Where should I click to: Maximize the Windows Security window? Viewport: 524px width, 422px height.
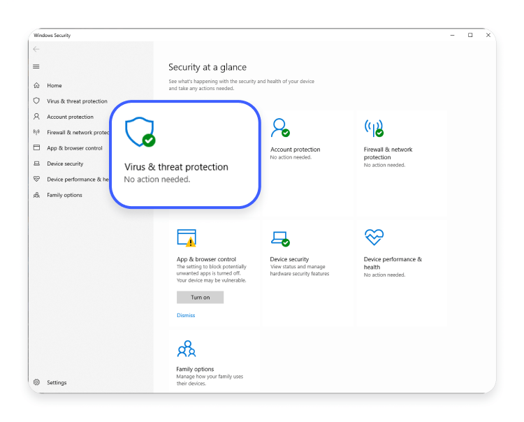point(470,35)
